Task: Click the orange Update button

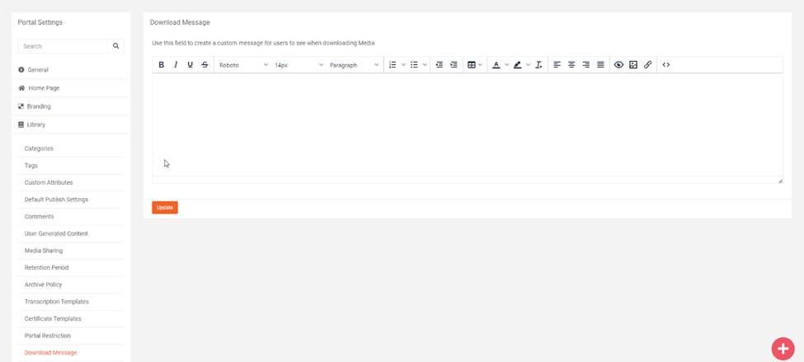Action: 165,208
